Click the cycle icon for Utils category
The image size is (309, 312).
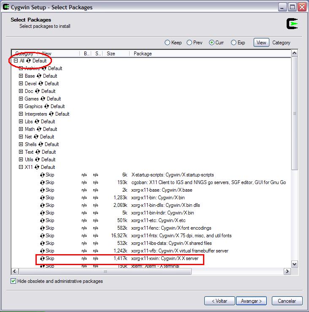[37, 160]
